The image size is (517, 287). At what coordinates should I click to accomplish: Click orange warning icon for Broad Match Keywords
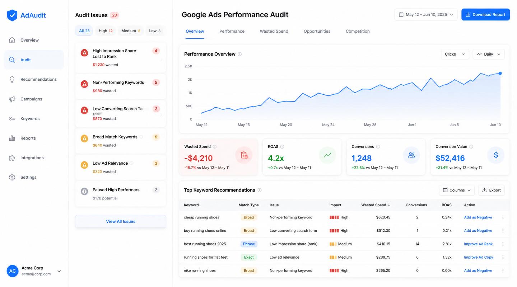pos(84,138)
